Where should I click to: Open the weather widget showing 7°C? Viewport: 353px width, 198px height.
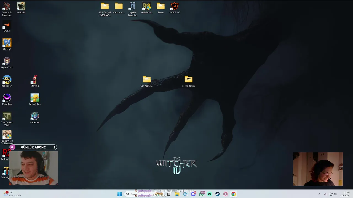[x=12, y=194]
